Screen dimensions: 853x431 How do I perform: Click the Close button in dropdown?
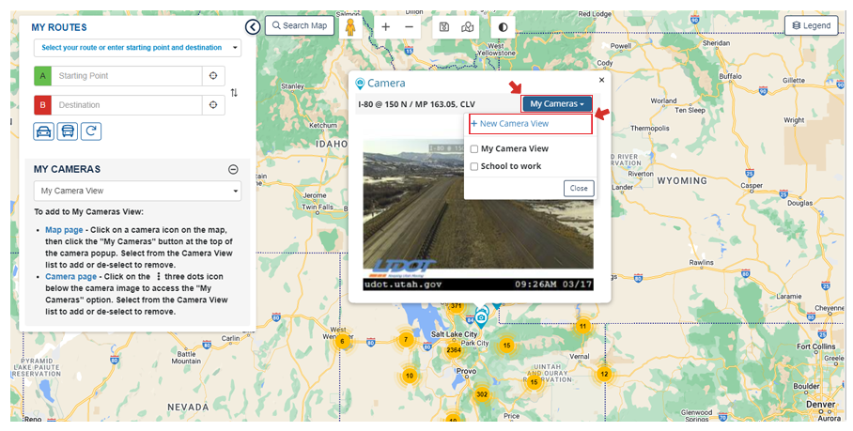579,188
